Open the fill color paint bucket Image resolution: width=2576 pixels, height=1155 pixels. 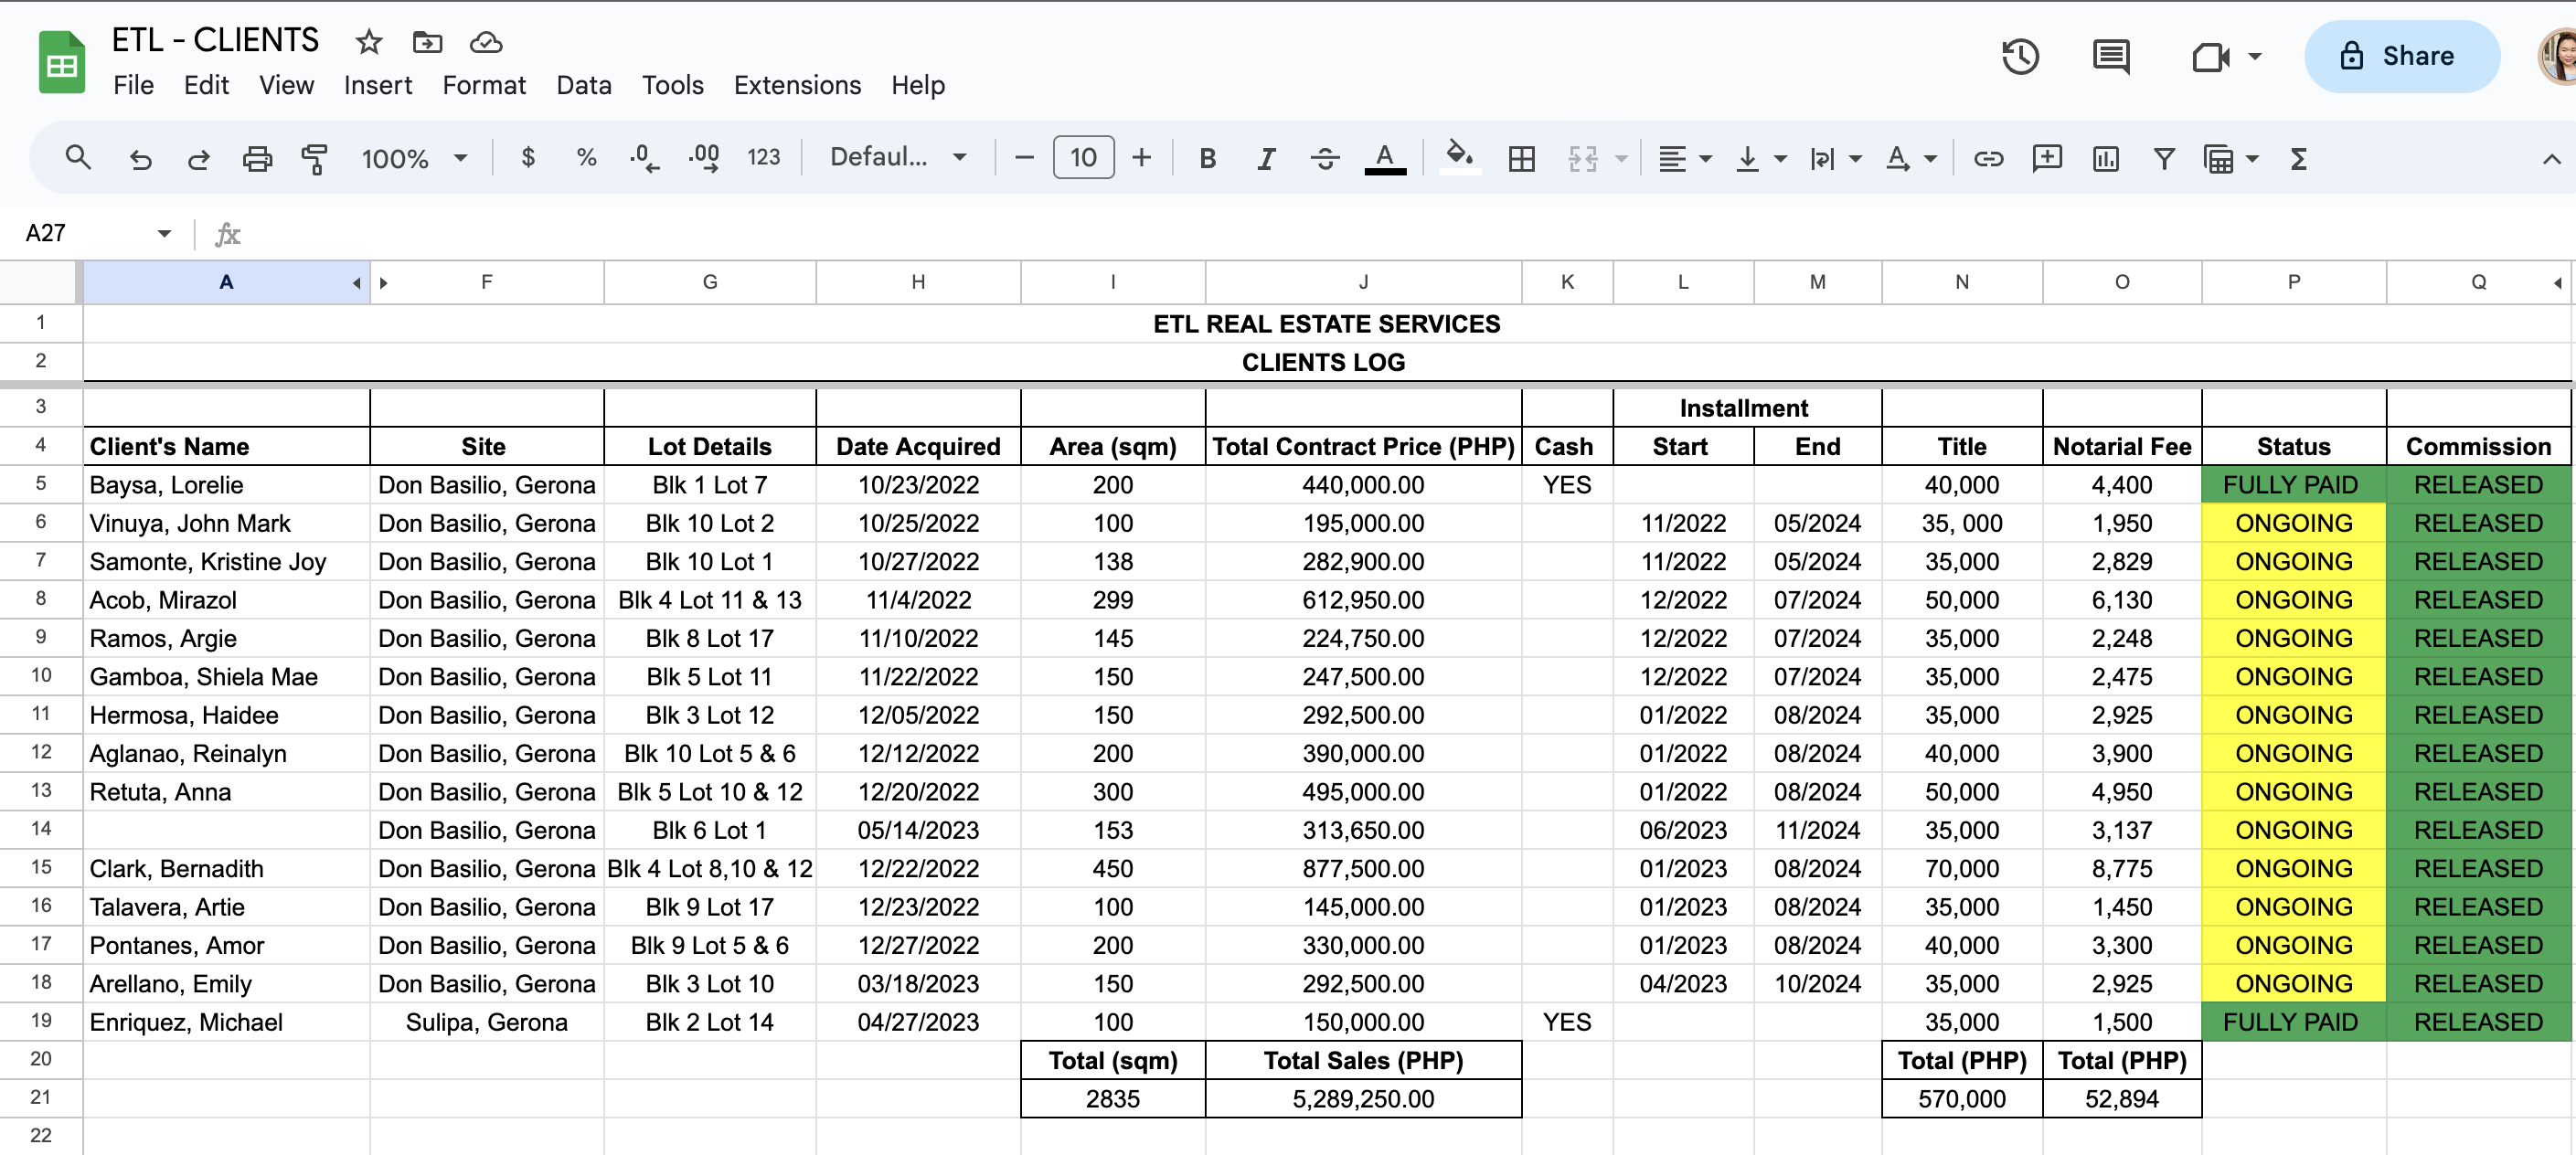1459,157
